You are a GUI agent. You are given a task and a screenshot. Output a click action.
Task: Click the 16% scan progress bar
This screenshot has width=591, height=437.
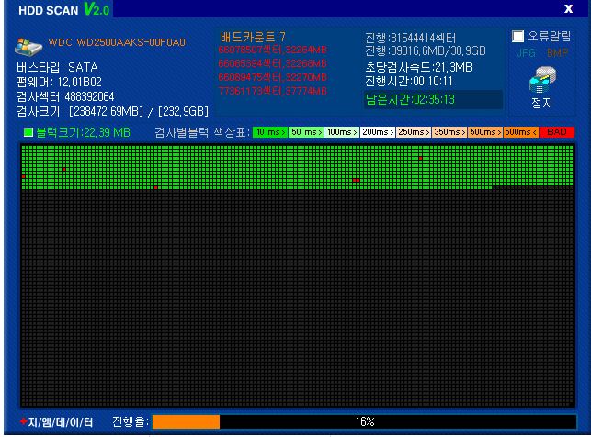[365, 421]
